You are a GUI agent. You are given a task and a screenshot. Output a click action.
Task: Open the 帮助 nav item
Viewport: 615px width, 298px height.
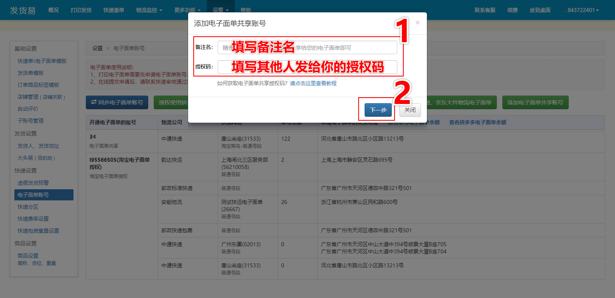(x=246, y=10)
